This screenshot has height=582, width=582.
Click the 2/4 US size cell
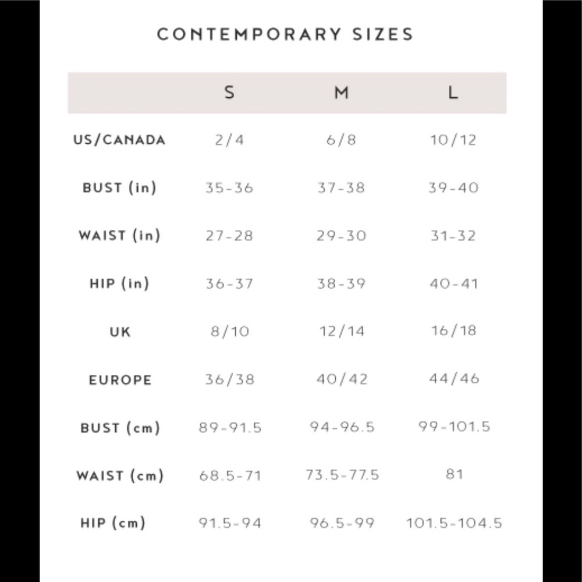coord(230,140)
